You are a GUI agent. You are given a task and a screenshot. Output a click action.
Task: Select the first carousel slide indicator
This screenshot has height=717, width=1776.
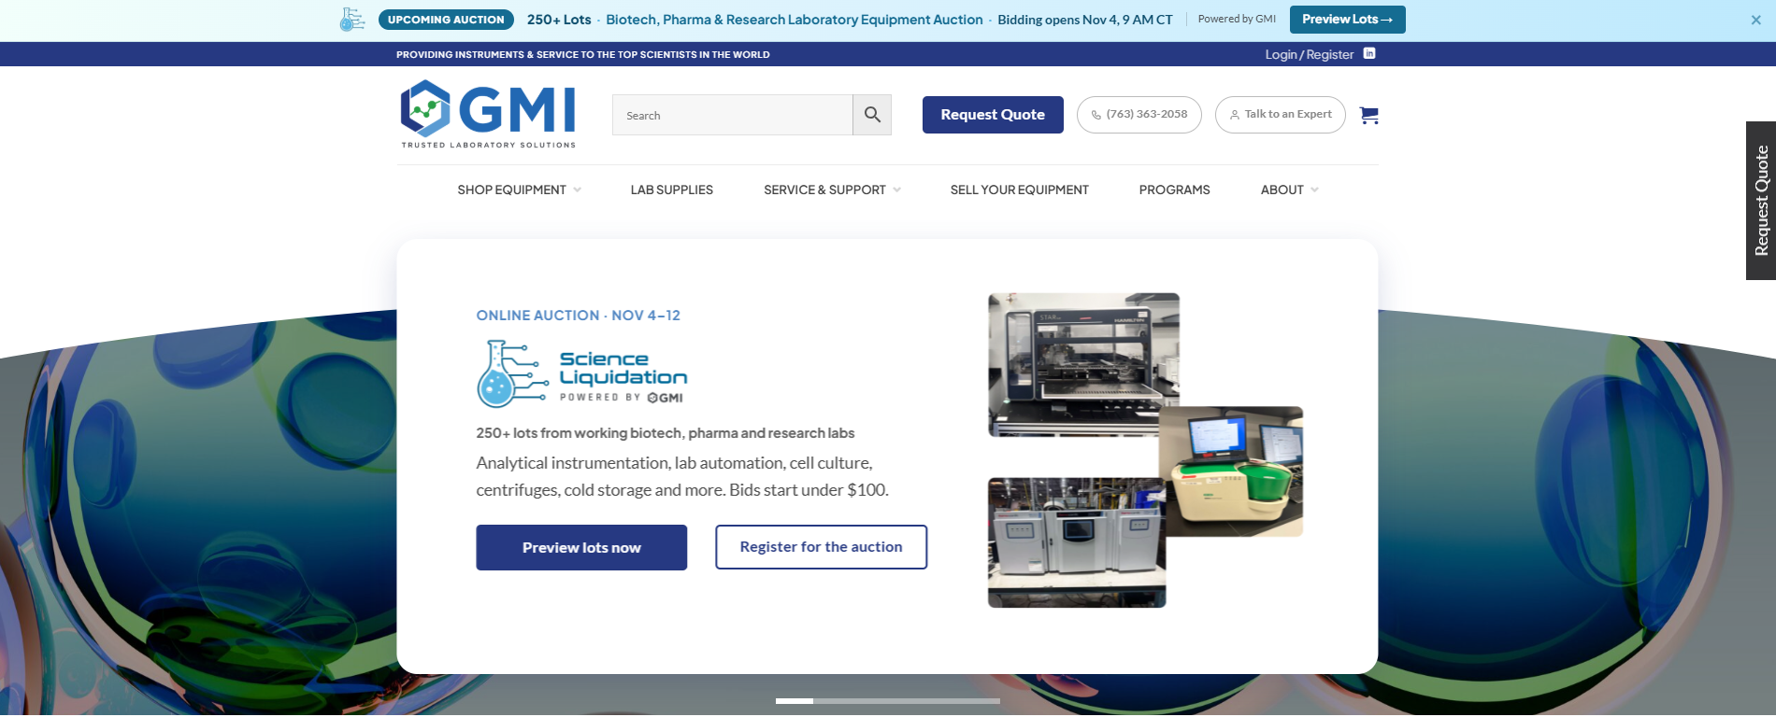794,701
